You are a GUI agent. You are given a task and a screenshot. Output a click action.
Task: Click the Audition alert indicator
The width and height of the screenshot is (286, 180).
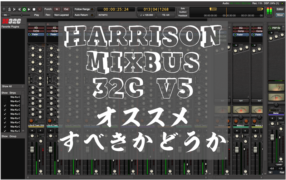tap(183, 12)
